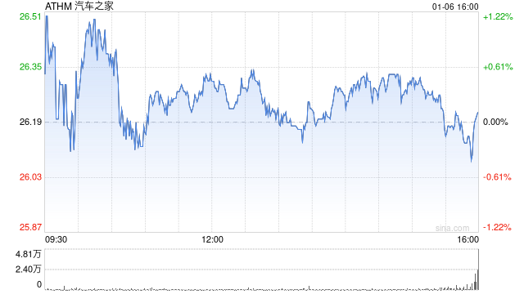The image size is (524, 294).
Task: Click the +1.22% percentage label
Action: click(x=498, y=16)
